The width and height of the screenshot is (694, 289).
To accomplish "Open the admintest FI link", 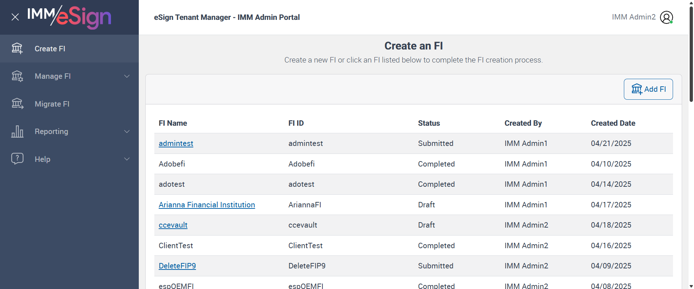I will click(176, 143).
